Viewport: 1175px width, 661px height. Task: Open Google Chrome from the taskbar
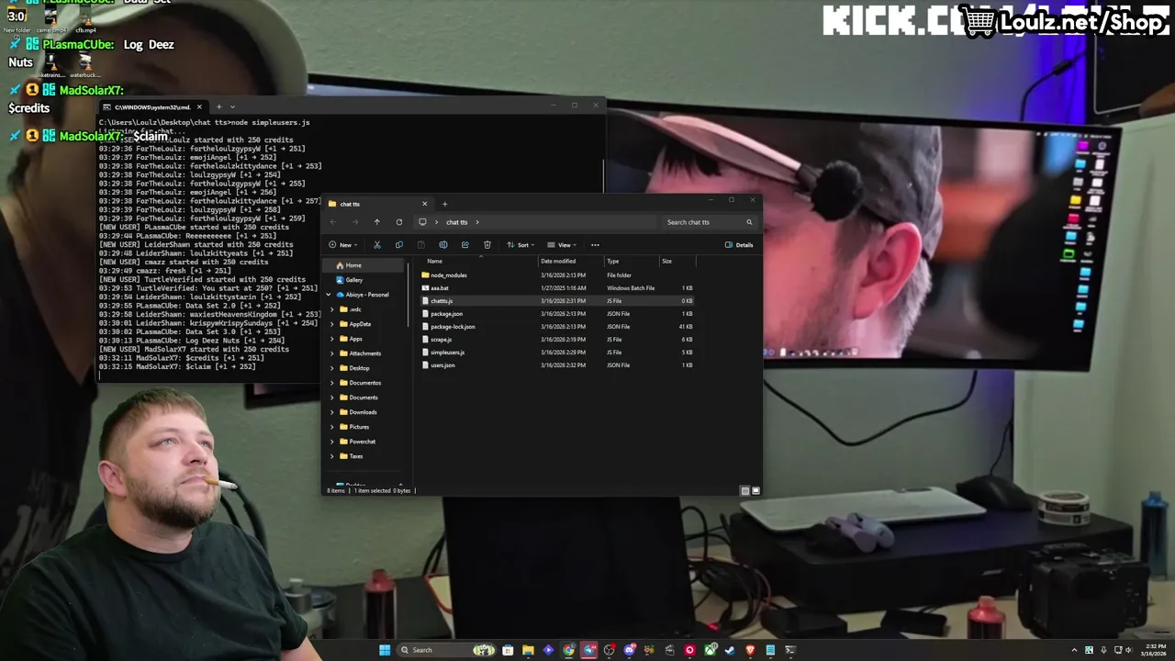tap(568, 650)
